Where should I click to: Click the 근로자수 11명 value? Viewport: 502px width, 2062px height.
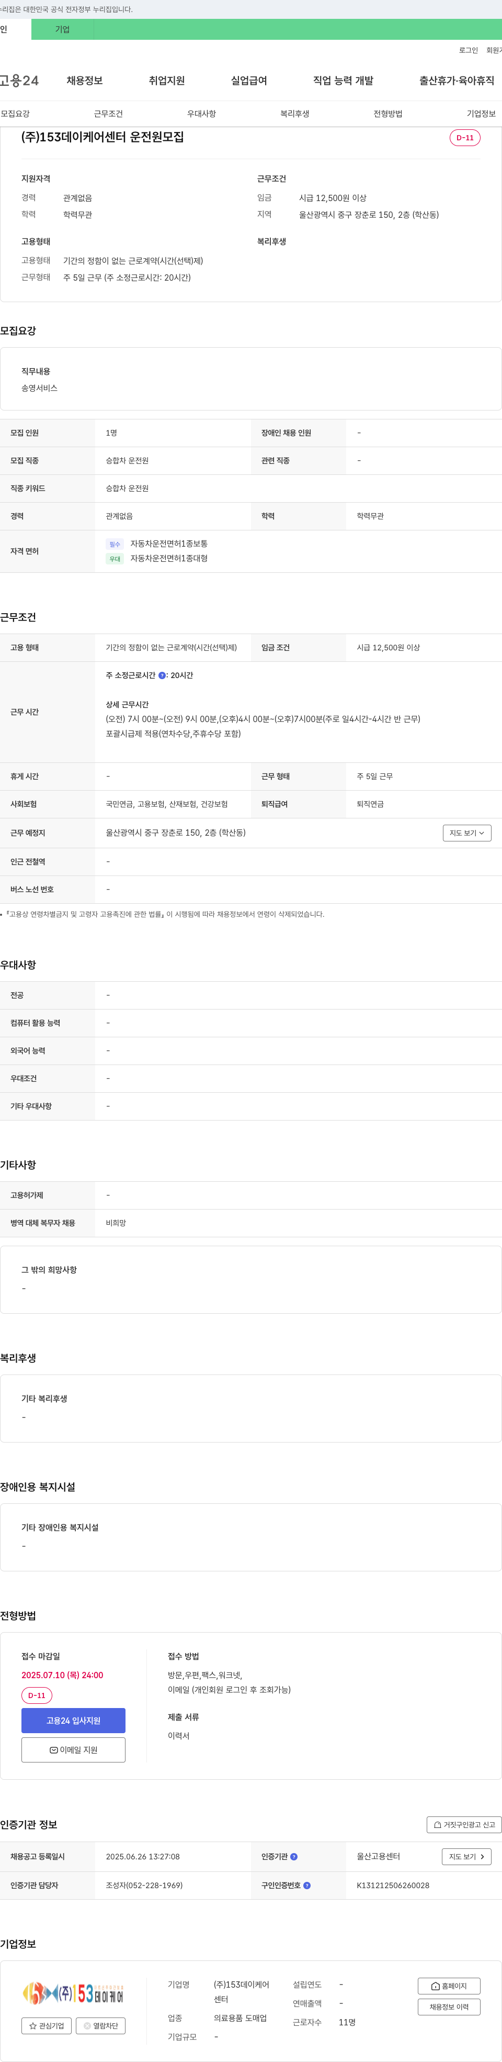pyautogui.click(x=347, y=2022)
